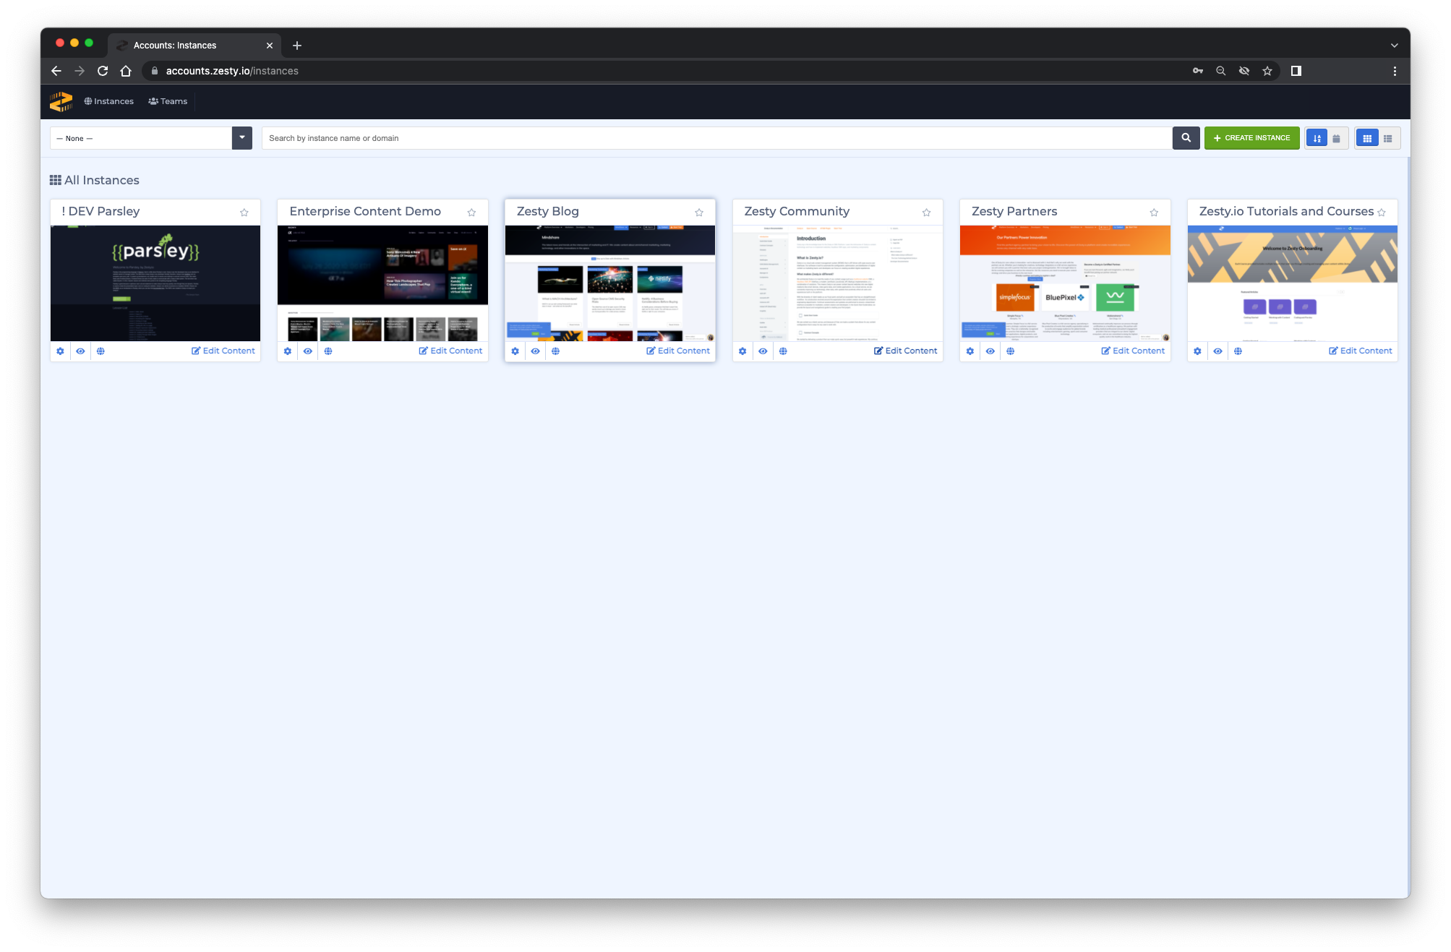
Task: Click the preview eye icon on Zesty Blog
Action: click(534, 351)
